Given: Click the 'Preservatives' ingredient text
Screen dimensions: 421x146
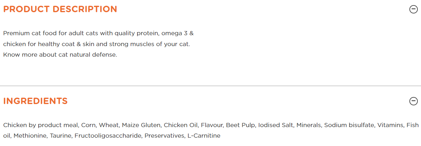Looking at the screenshot, I should 164,136.
